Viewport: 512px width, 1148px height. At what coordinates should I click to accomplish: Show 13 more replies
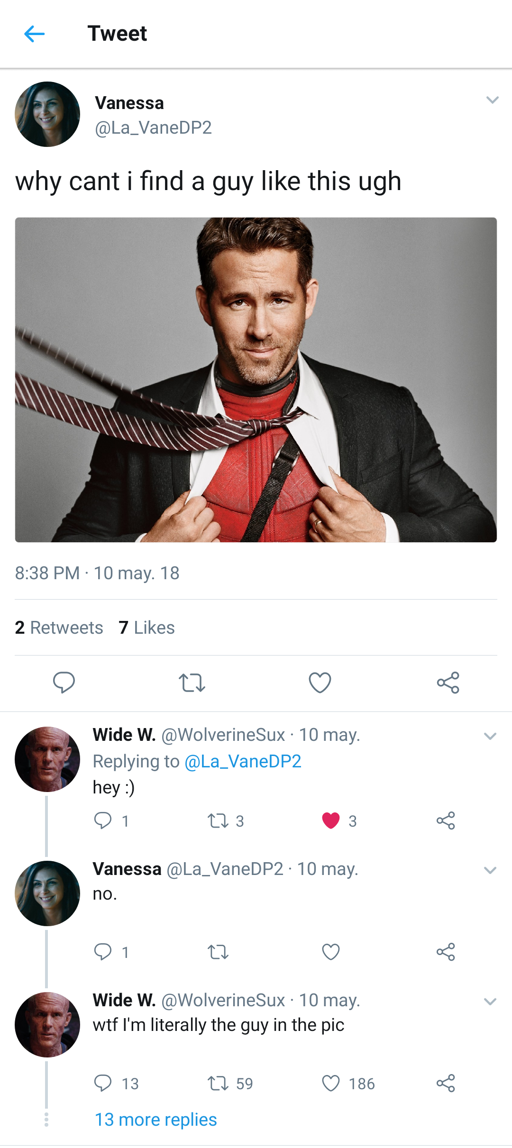pos(155,1120)
